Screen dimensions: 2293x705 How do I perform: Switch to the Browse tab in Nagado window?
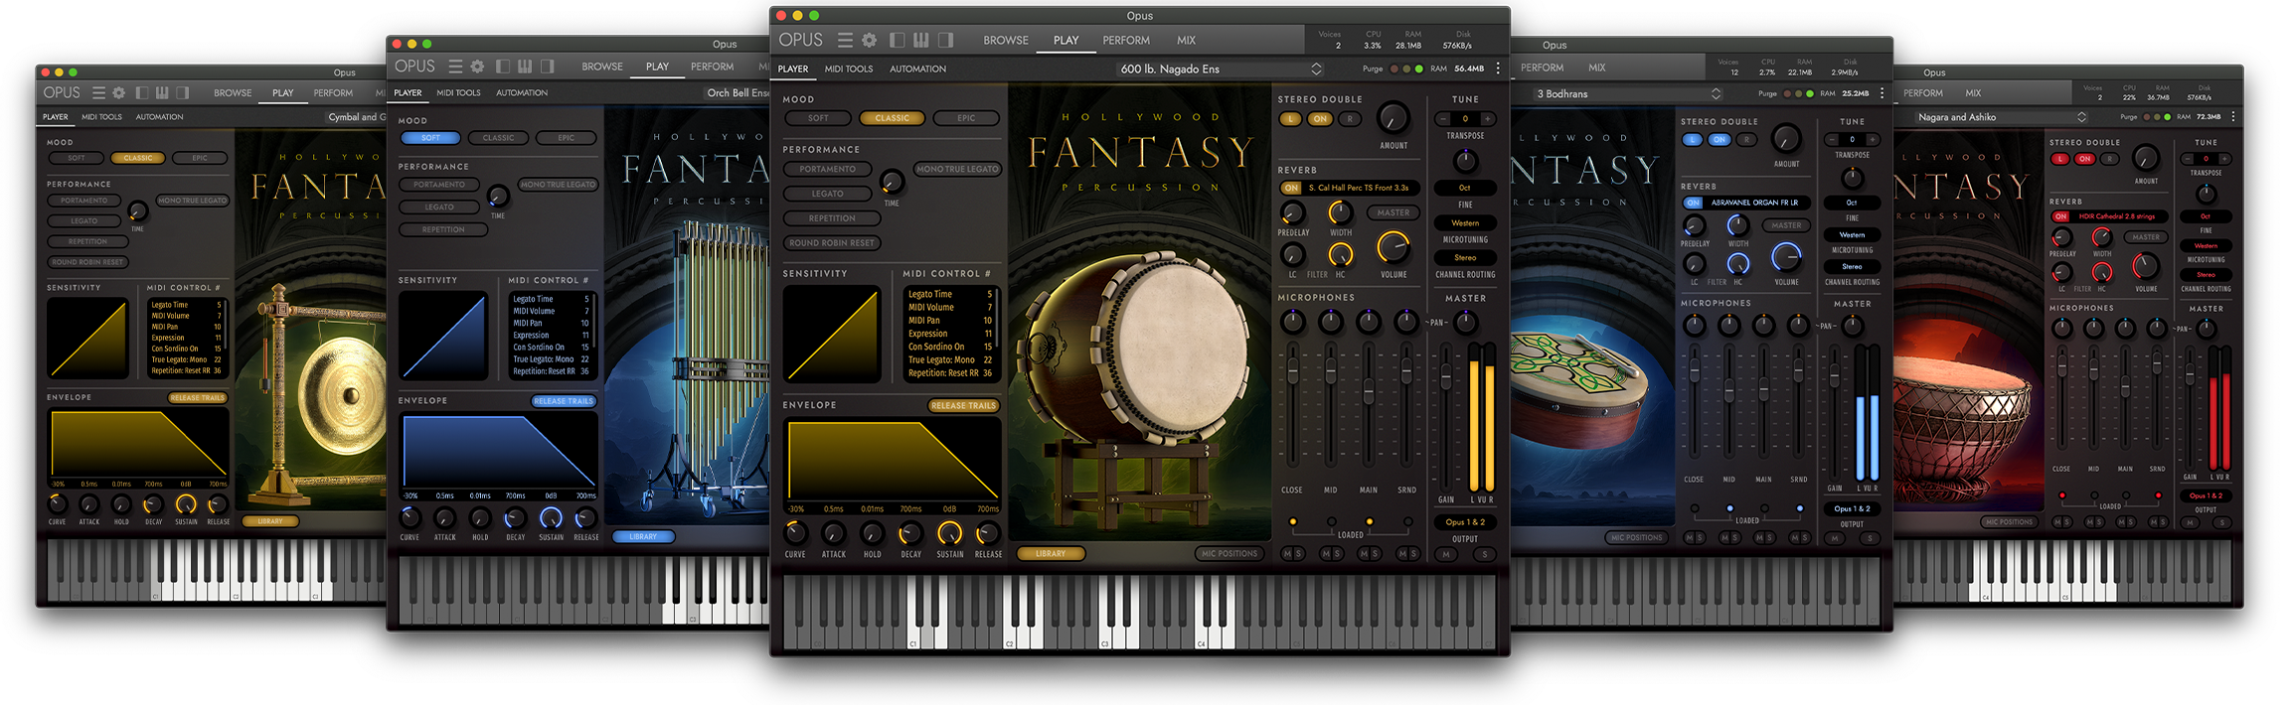tap(1006, 41)
